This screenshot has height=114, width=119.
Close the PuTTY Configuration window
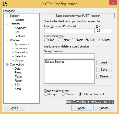click(x=113, y=3)
